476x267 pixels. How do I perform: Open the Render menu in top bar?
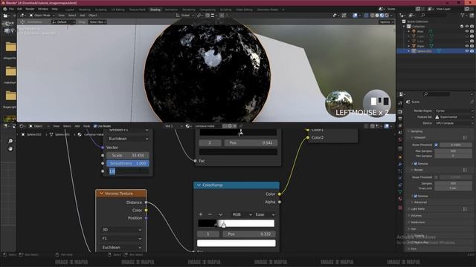(x=30, y=9)
